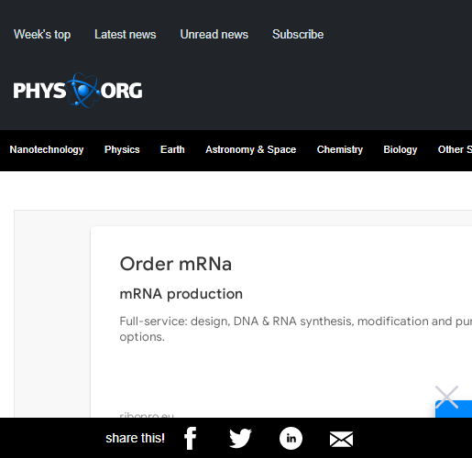Open the Order mRNa ad headline
Screen dimensions: 472x458
tap(176, 264)
